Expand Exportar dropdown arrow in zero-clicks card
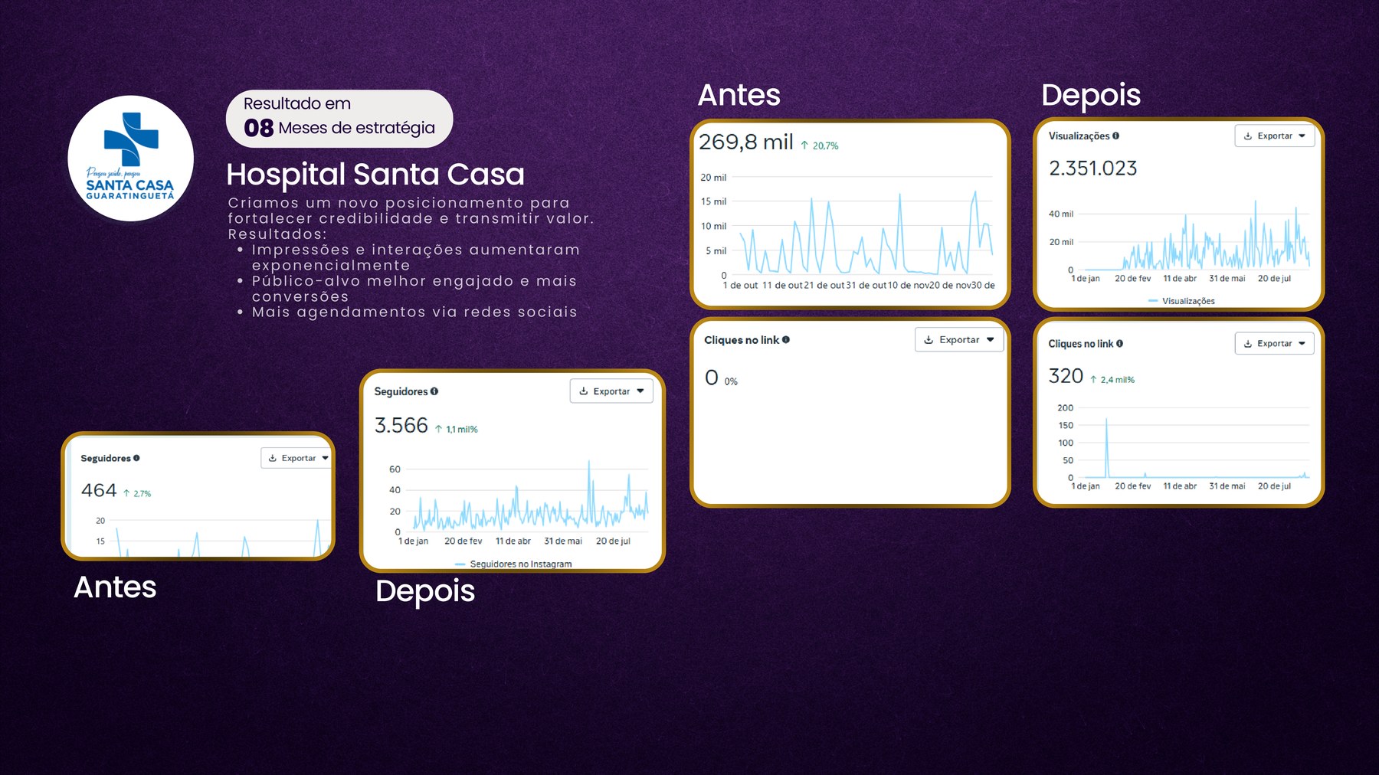 [x=991, y=340]
